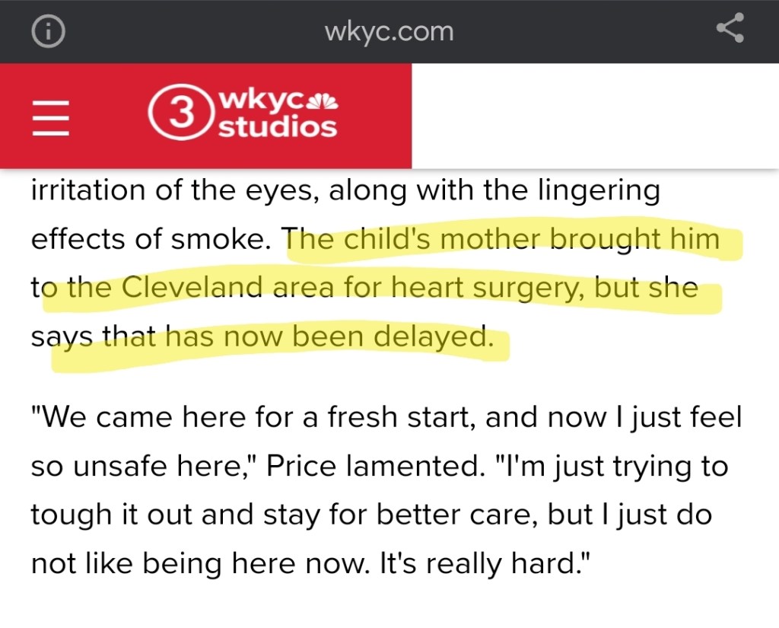Open the hamburger navigation menu
Image resolution: width=779 pixels, height=628 pixels.
tap(51, 117)
